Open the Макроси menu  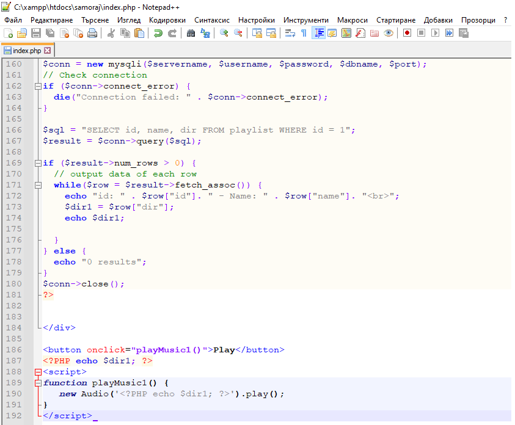click(352, 20)
